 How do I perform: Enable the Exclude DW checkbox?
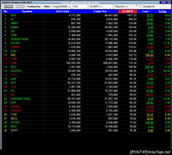pyautogui.click(x=141, y=7)
